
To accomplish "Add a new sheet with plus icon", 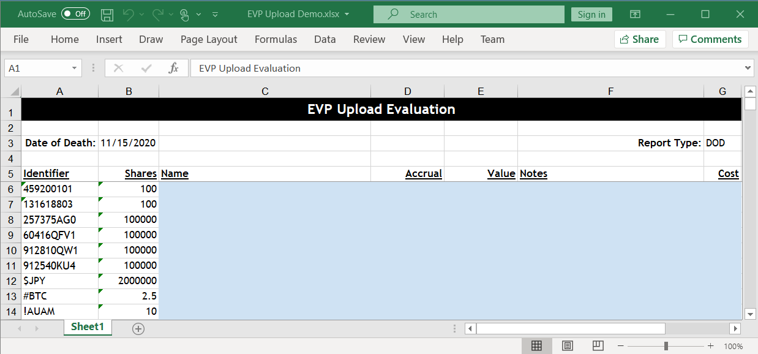I will pyautogui.click(x=138, y=329).
